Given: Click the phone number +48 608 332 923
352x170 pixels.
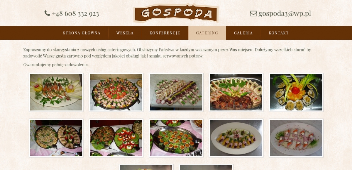Looking at the screenshot, I should point(75,14).
